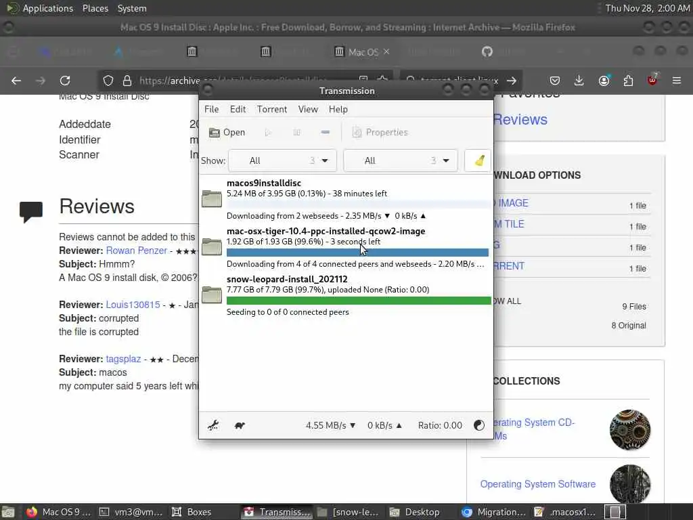The width and height of the screenshot is (693, 520).
Task: Open torrent Properties in Transmission toolbar
Action: click(x=380, y=132)
